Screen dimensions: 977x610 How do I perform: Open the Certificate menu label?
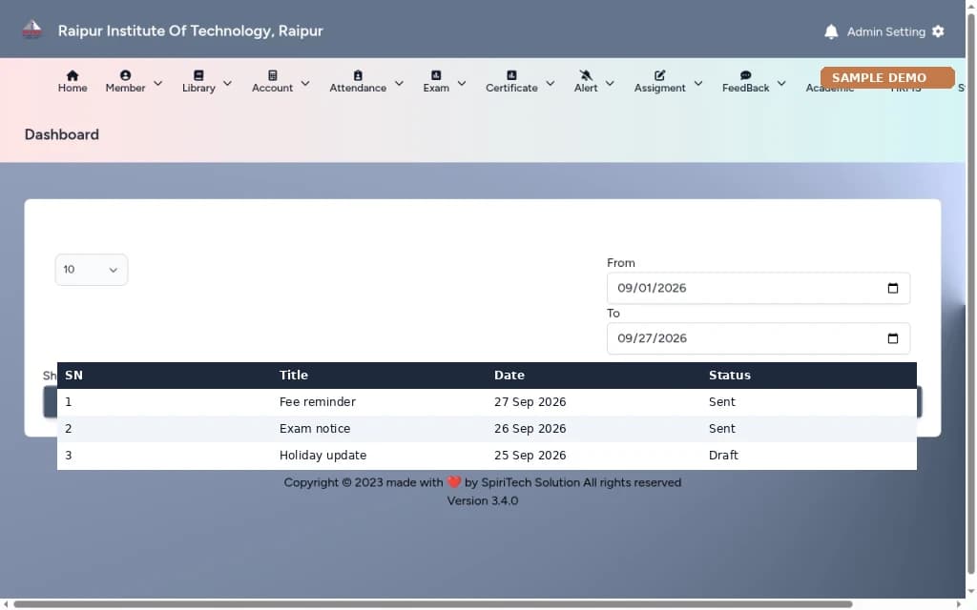pyautogui.click(x=511, y=89)
